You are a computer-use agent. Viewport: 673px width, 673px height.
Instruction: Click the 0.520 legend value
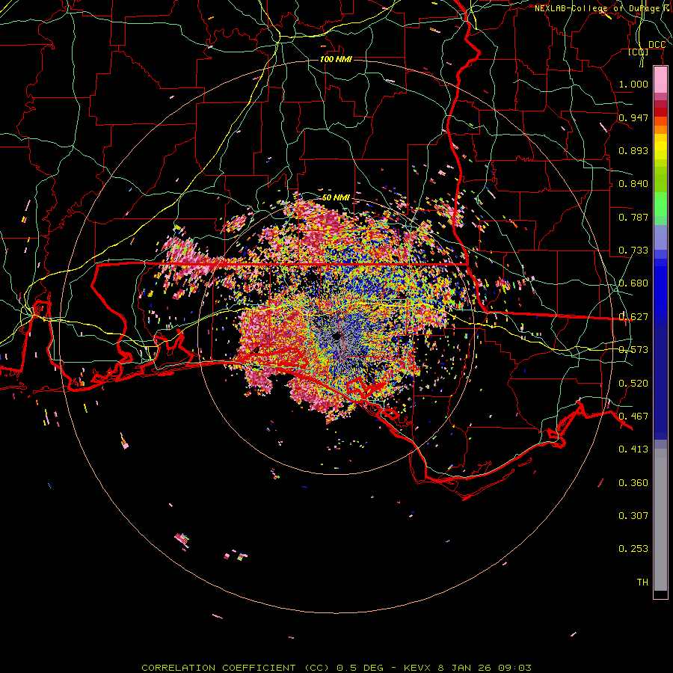click(633, 384)
